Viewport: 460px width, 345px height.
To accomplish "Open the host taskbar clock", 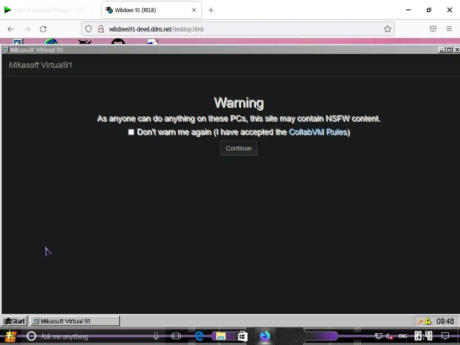I will click(x=423, y=336).
